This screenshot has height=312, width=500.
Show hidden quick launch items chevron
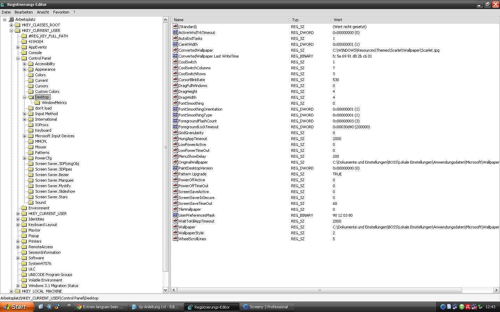pyautogui.click(x=69, y=305)
